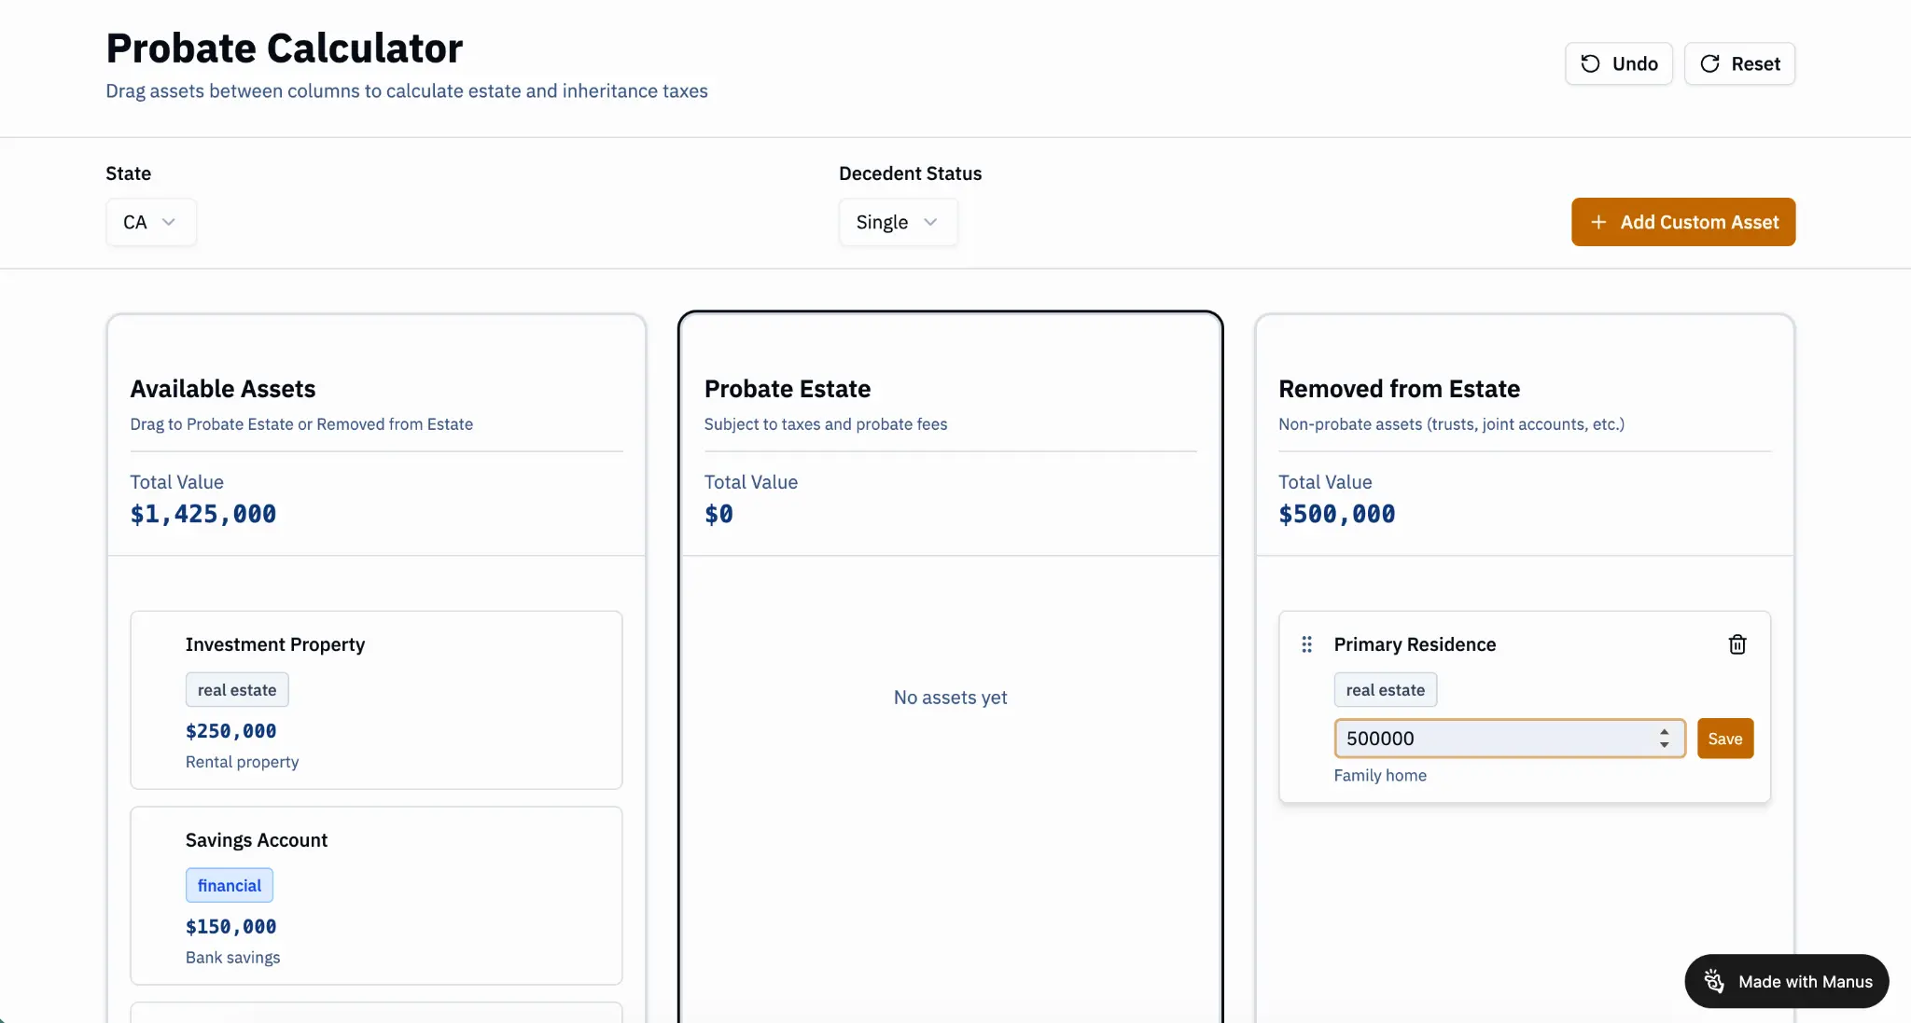Click the Manus hand logo icon
The height and width of the screenshot is (1023, 1911).
click(x=1714, y=981)
